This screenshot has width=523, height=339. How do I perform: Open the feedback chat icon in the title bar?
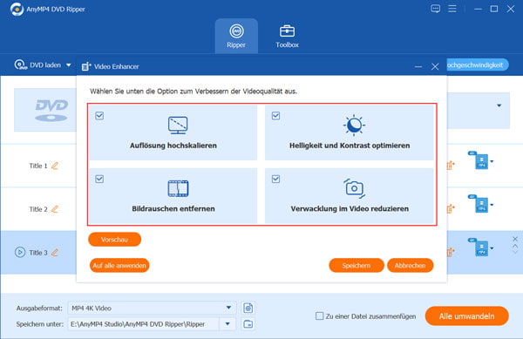tap(435, 9)
